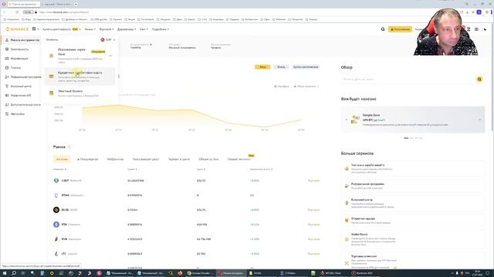Click yellow search button in Обзор field
The image size is (494, 277).
[x=479, y=79]
